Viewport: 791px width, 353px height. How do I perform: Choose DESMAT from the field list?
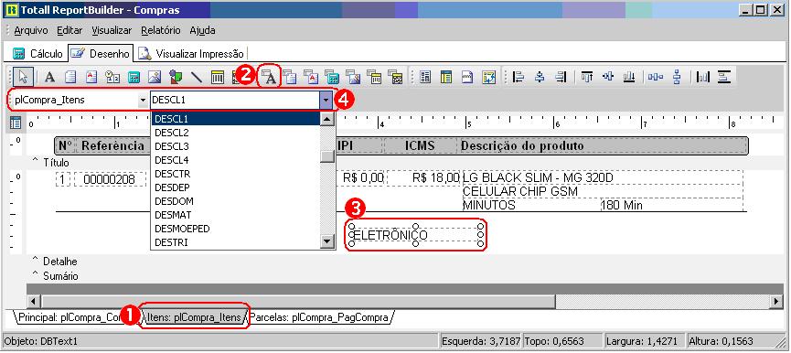click(236, 215)
